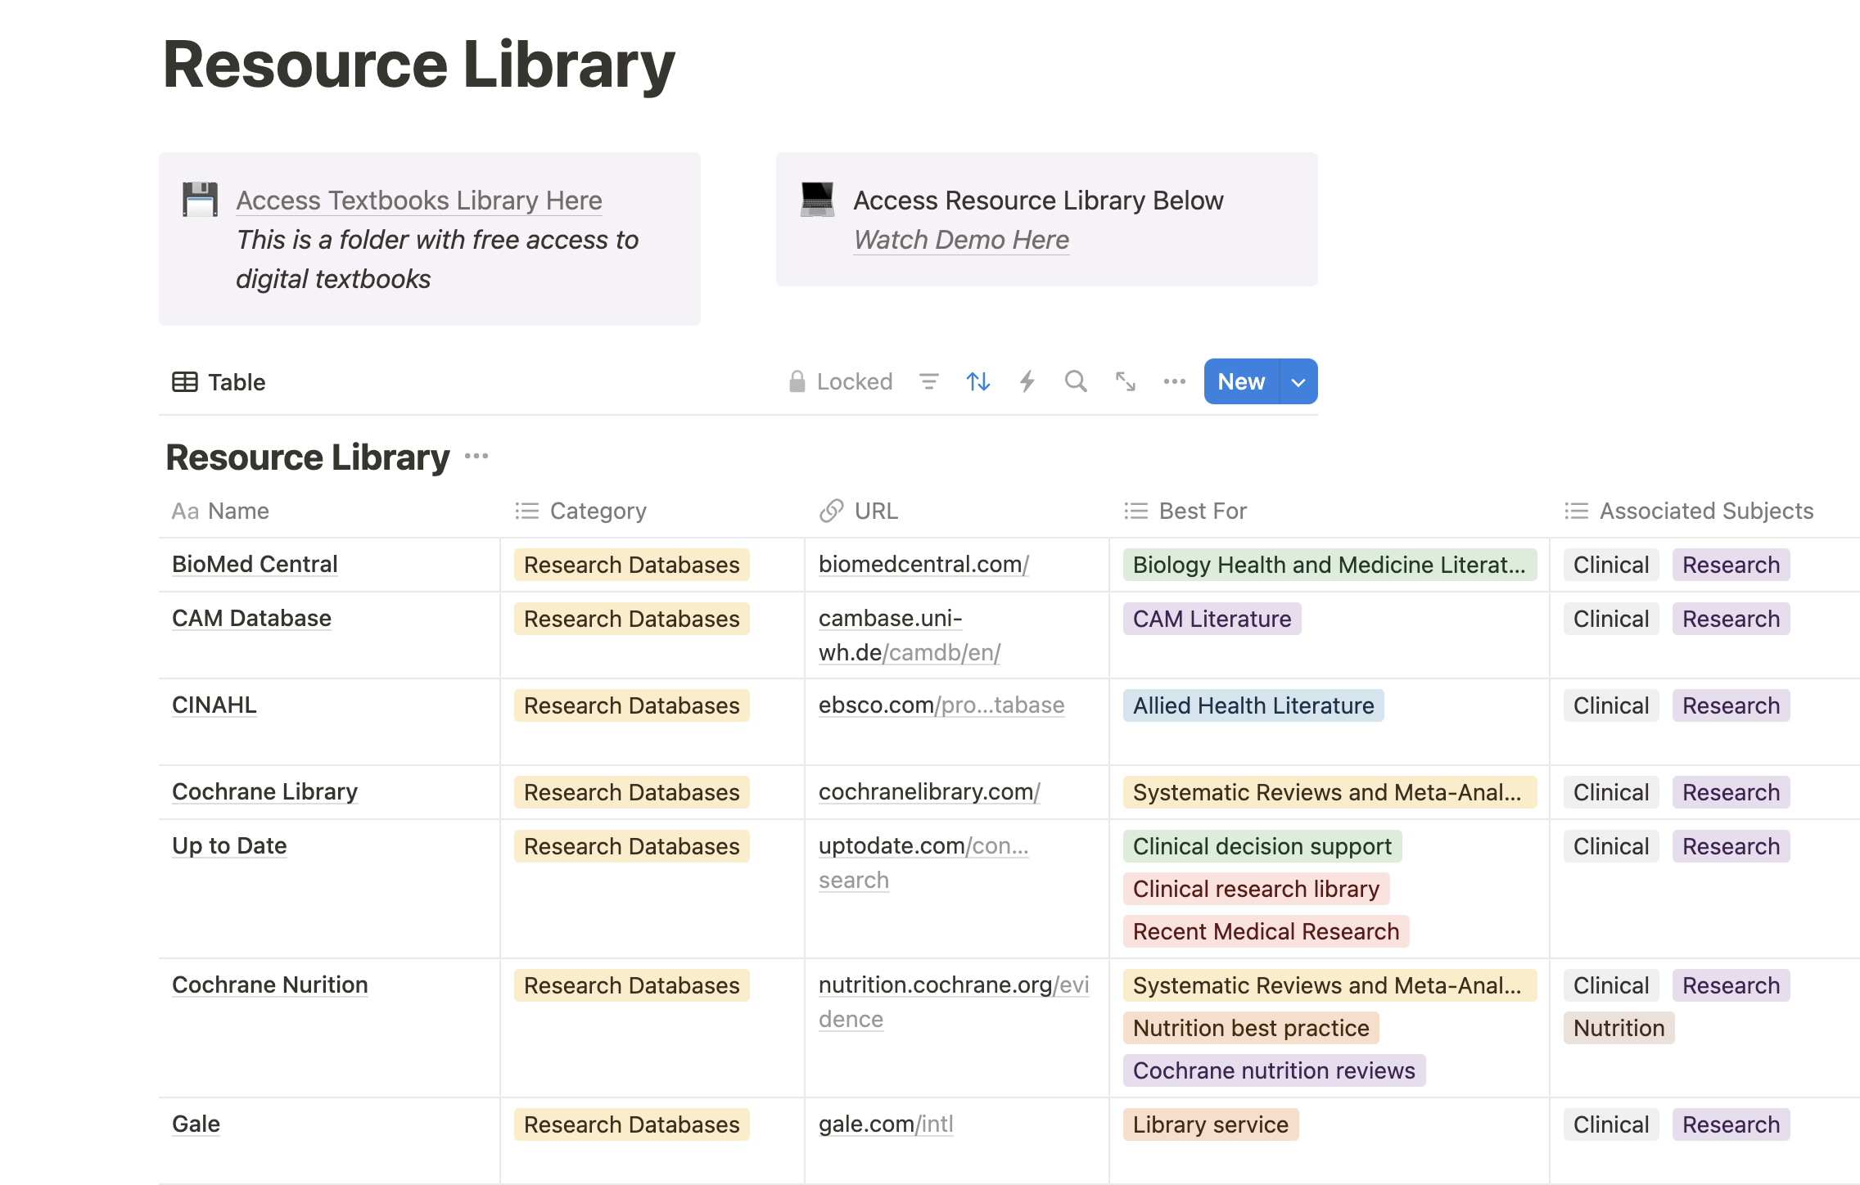Open the filter icon in table toolbar
Screen dimensions: 1860x1185
tap(928, 381)
